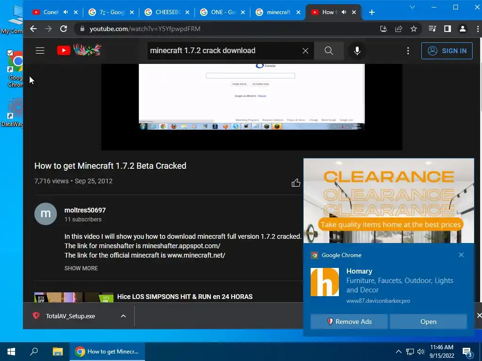This screenshot has height=361, width=482.
Task: Open the RTX OFF/ON video thumbnail
Action: 74,297
